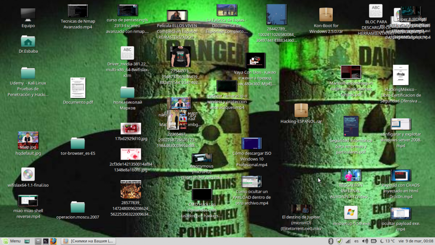Screen dimensions: 435x245
Task: Select the Hackear camaras ip video
Action: coord(227,86)
